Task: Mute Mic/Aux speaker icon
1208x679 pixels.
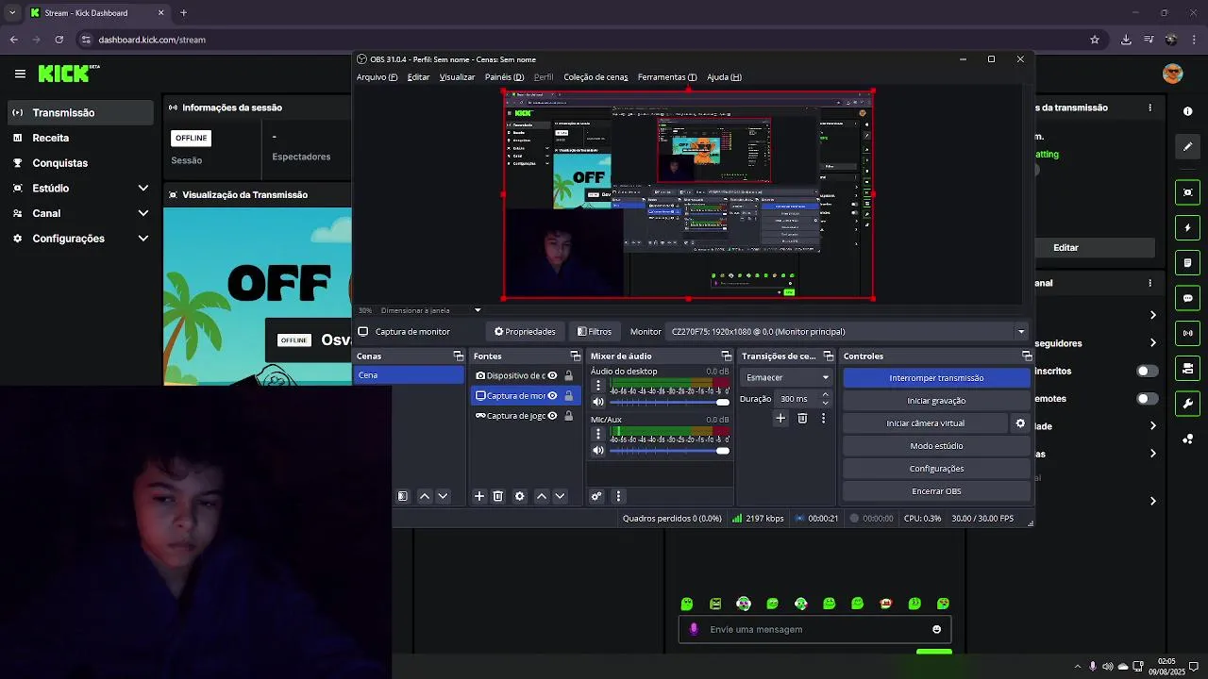Action: tap(597, 451)
